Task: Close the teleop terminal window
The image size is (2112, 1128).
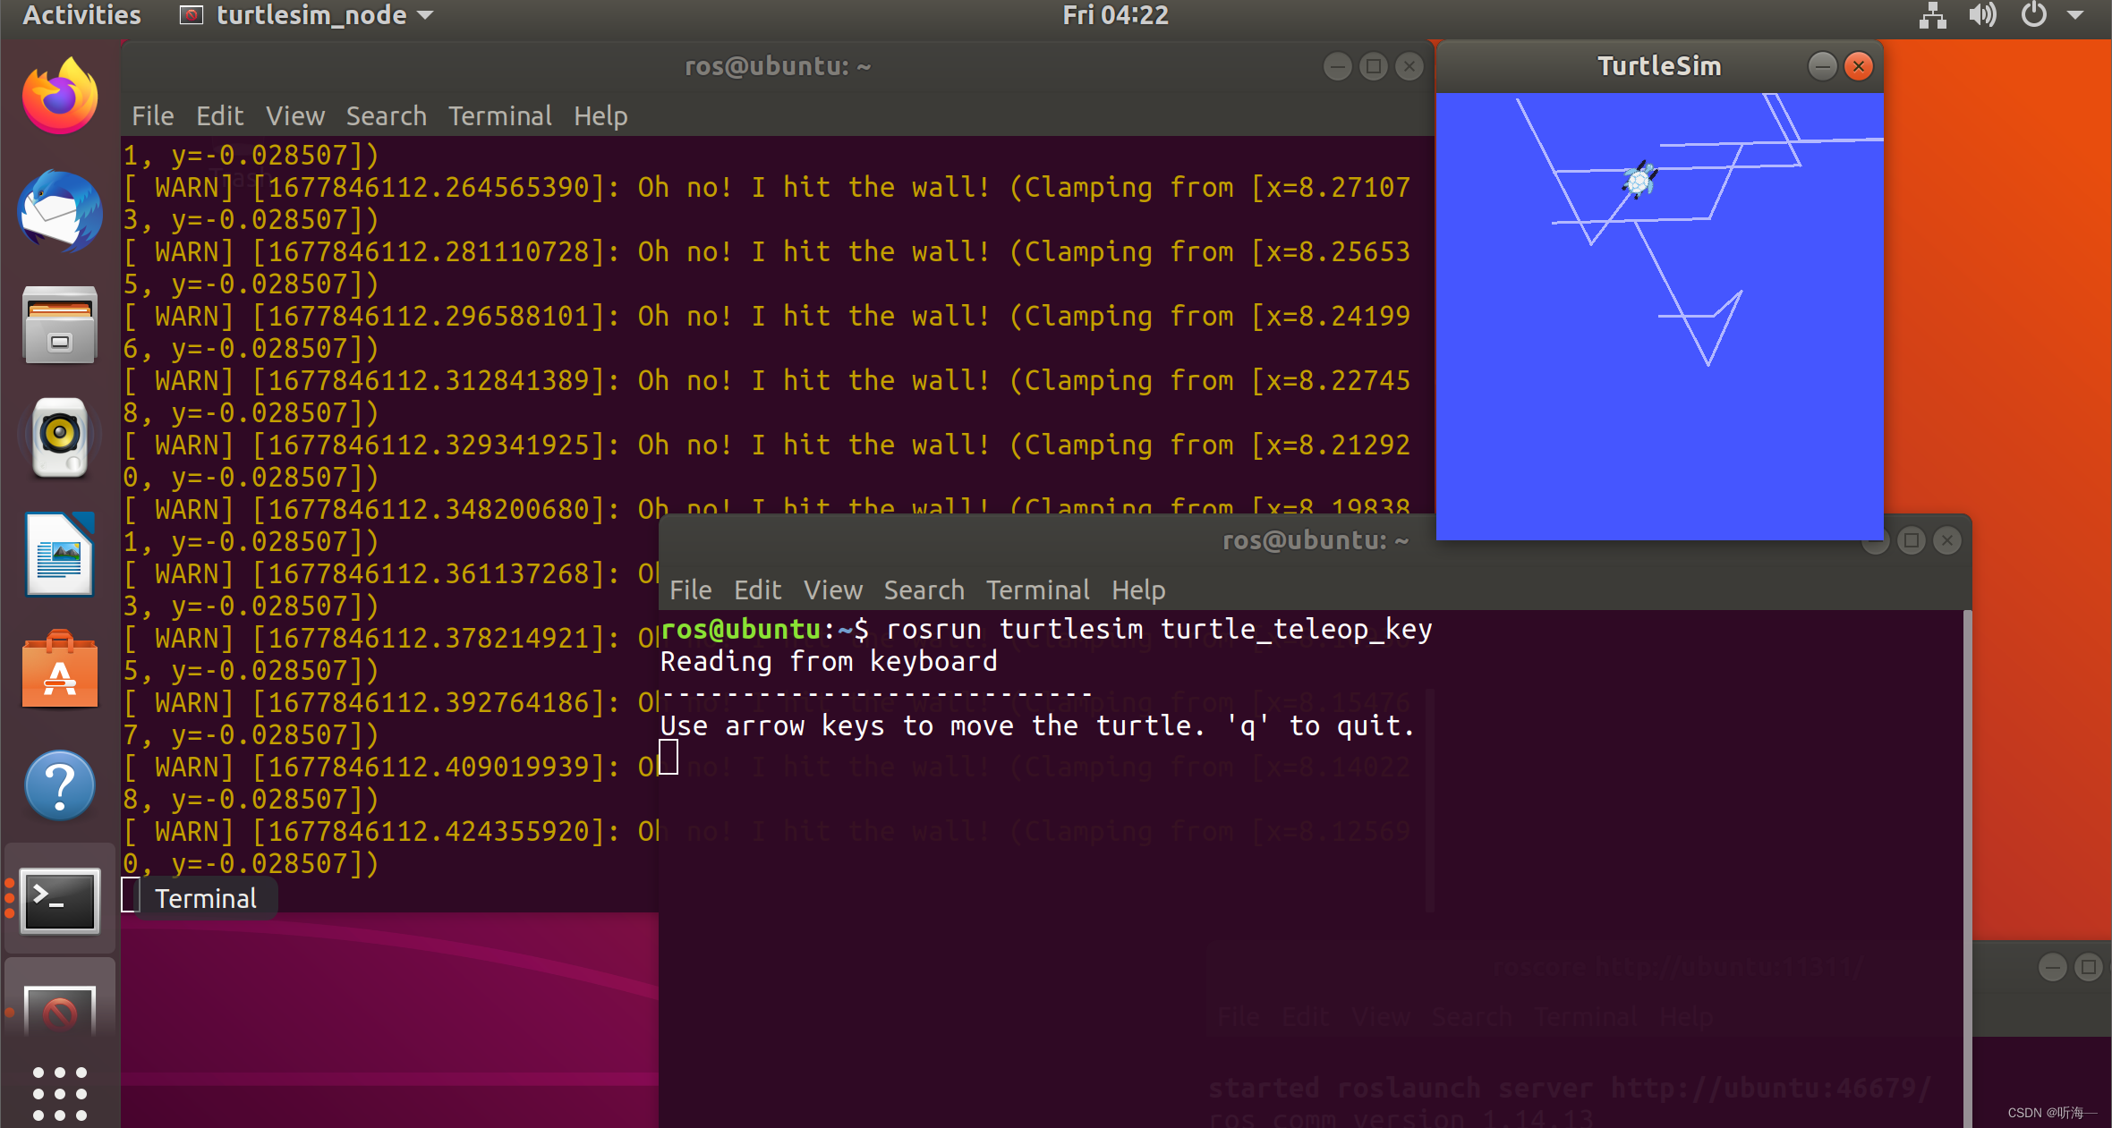Action: click(x=1947, y=540)
